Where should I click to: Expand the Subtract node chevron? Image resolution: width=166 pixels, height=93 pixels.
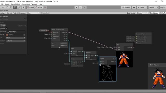pos(91,59)
